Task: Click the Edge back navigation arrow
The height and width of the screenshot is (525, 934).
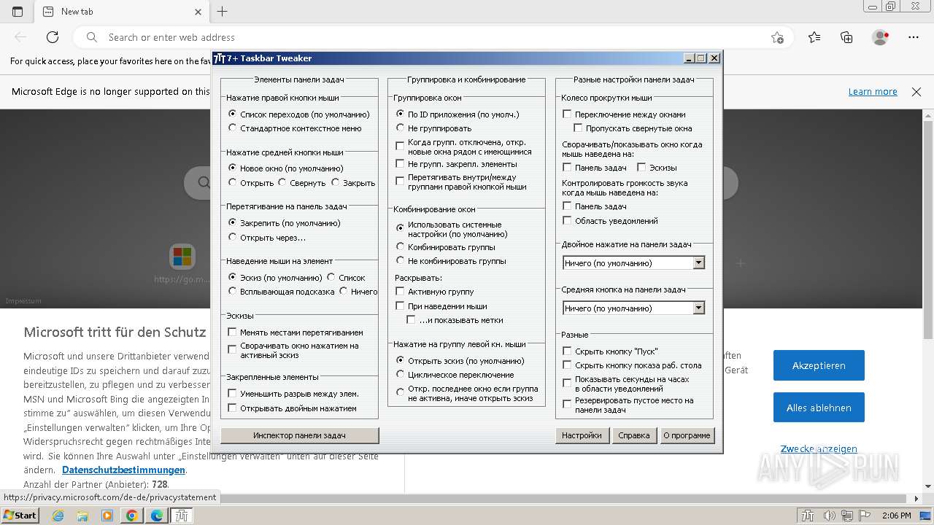Action: click(x=20, y=37)
